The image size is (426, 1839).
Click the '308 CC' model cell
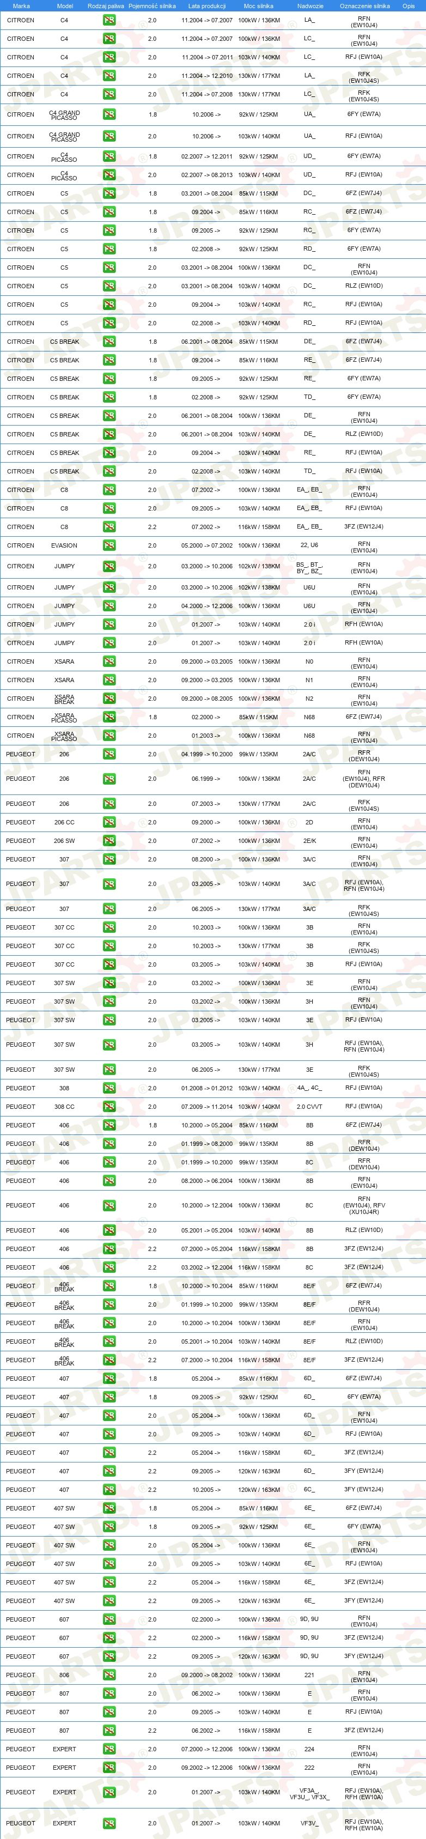coord(64,1107)
